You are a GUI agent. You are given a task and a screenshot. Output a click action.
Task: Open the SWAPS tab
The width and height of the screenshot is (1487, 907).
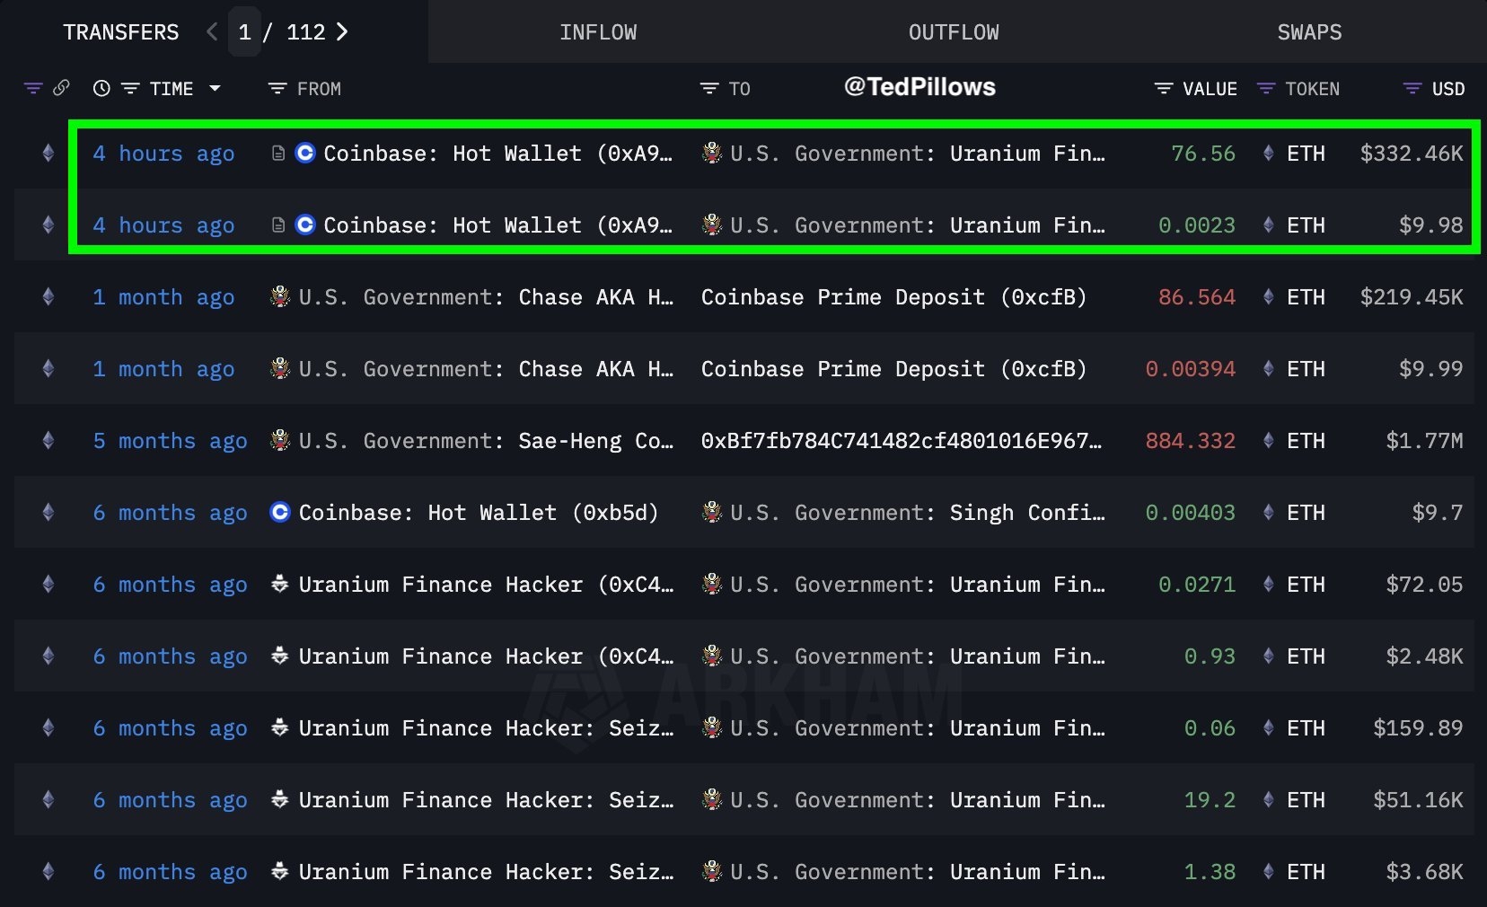coord(1309,32)
